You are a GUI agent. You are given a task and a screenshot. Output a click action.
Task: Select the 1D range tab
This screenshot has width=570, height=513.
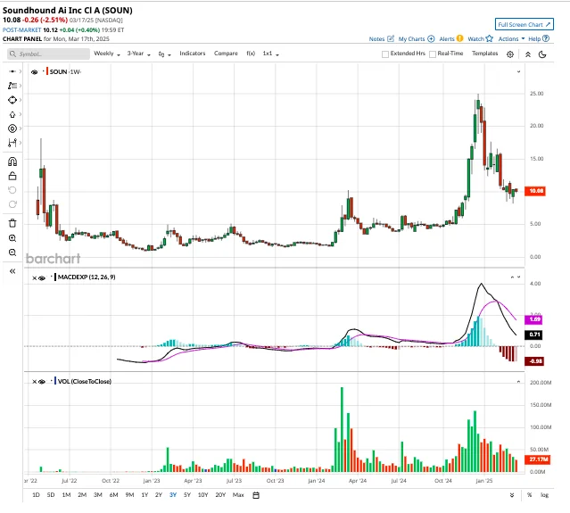tap(36, 495)
